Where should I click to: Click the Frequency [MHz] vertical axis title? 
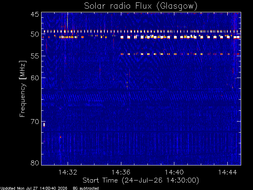[23, 89]
